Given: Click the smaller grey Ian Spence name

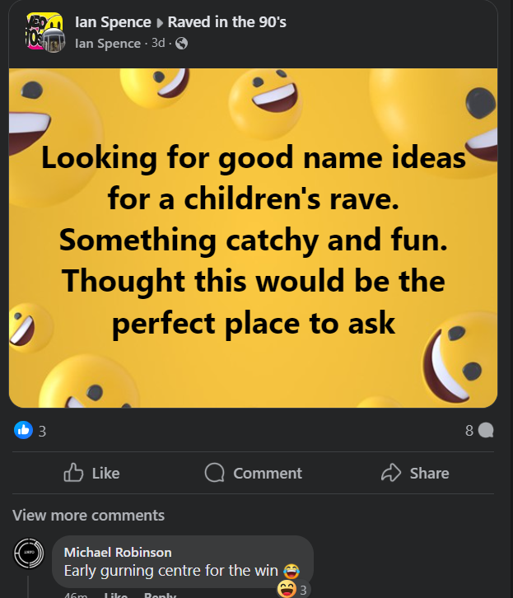Looking at the screenshot, I should pos(107,43).
